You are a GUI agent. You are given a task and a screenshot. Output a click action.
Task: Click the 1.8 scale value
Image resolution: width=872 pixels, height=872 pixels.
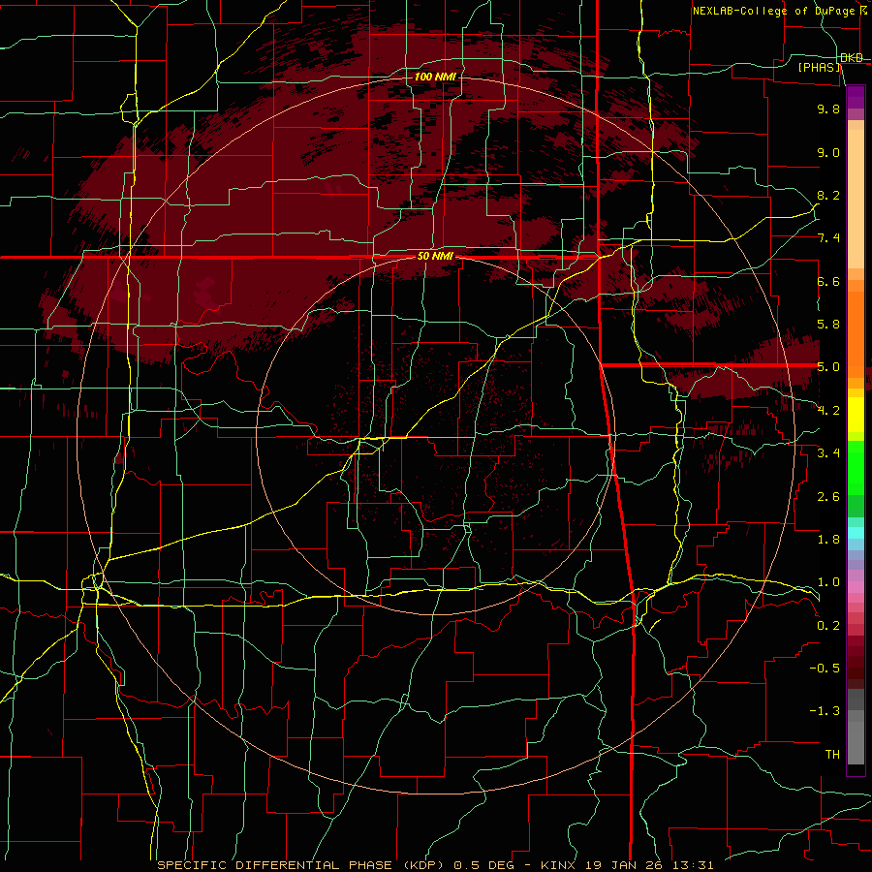click(828, 540)
